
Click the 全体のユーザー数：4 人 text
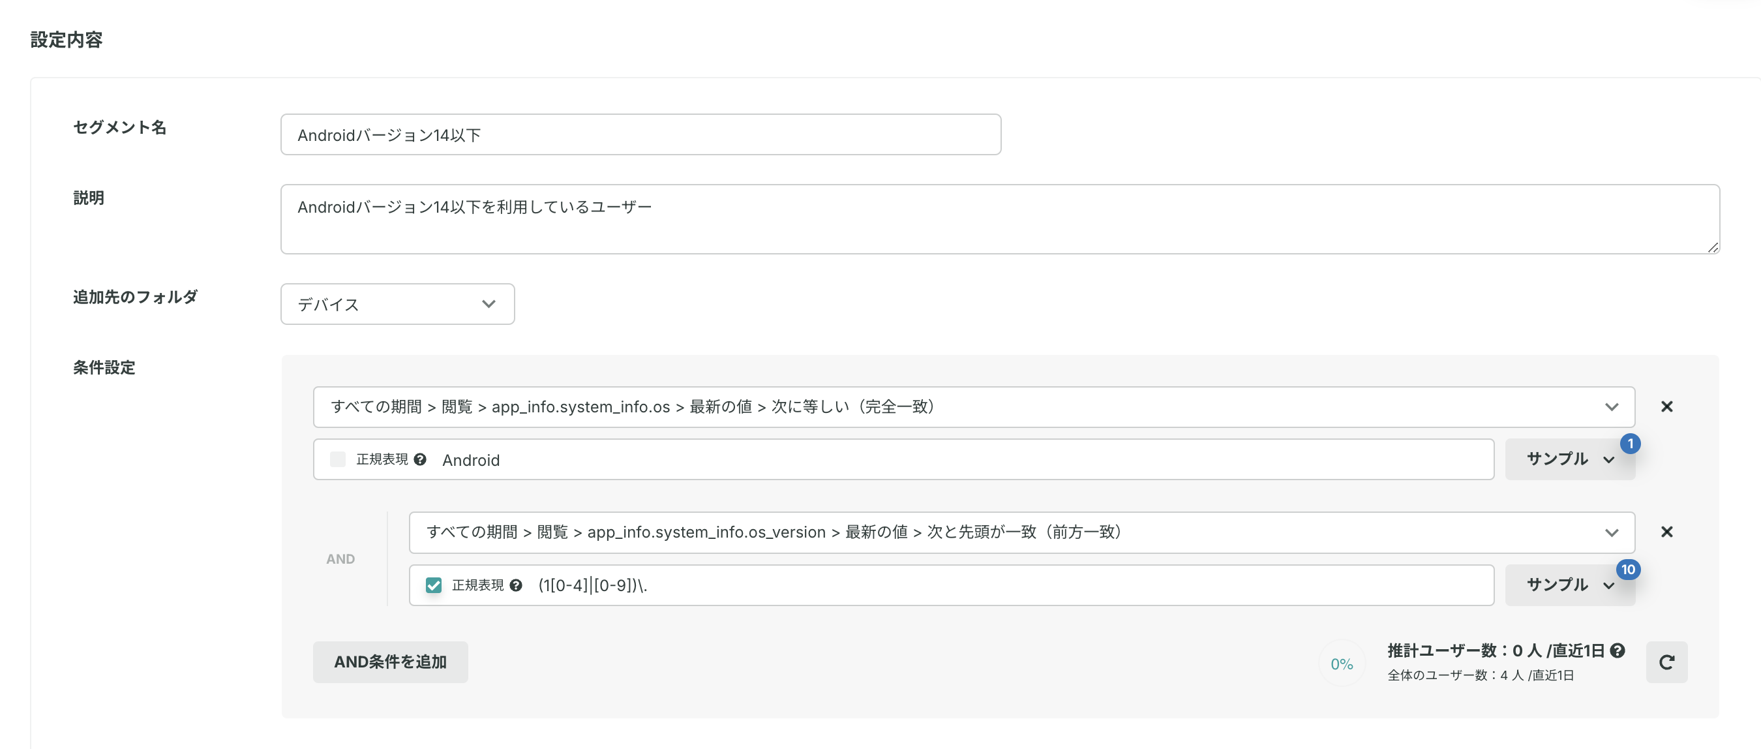[1480, 675]
